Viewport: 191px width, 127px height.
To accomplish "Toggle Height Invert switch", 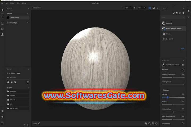I will click(x=183, y=70).
